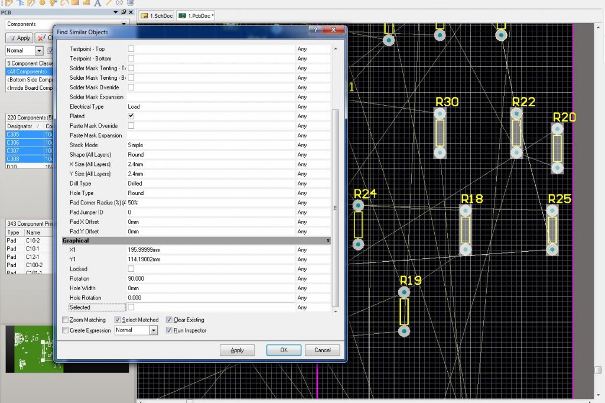
Task: Select the Place String 'A' tool
Action: pos(97,3)
